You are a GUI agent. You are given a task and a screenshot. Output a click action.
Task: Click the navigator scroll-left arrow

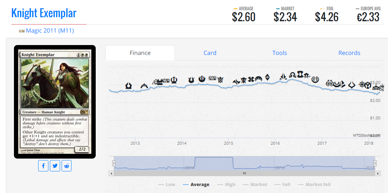(x=111, y=174)
